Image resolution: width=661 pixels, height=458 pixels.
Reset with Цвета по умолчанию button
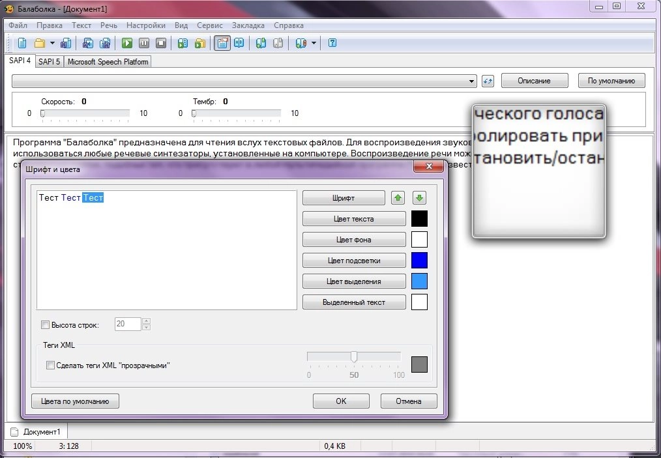pyautogui.click(x=75, y=401)
